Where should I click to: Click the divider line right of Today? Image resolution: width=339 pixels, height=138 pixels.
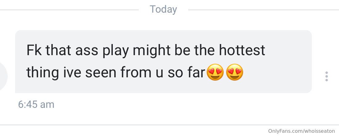[x=264, y=10]
